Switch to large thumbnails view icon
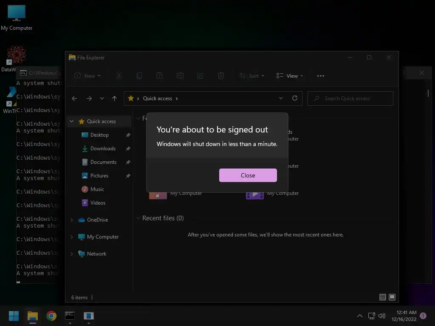435x326 pixels. [392, 297]
